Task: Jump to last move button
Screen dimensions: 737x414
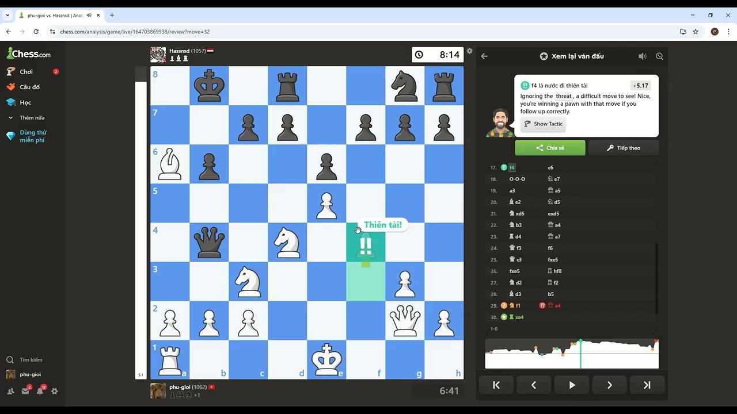Action: click(647, 385)
